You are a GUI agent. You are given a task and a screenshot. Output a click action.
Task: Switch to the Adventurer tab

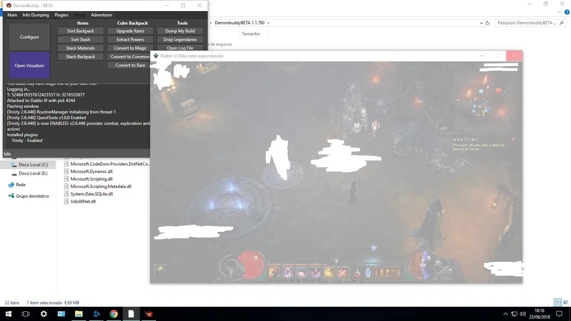(x=101, y=15)
